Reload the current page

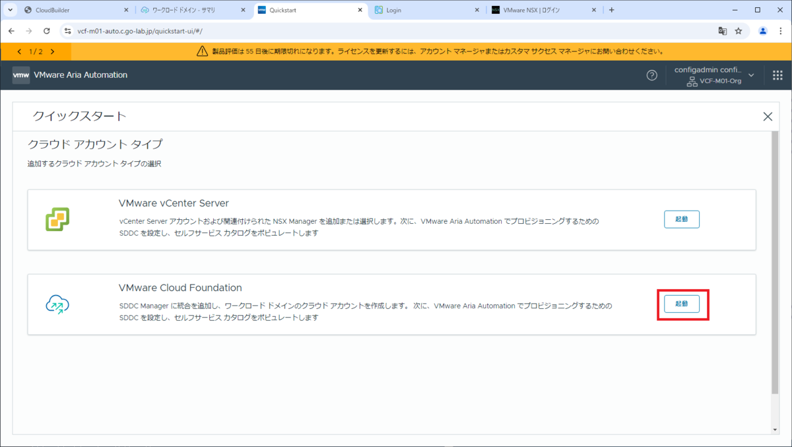point(46,31)
